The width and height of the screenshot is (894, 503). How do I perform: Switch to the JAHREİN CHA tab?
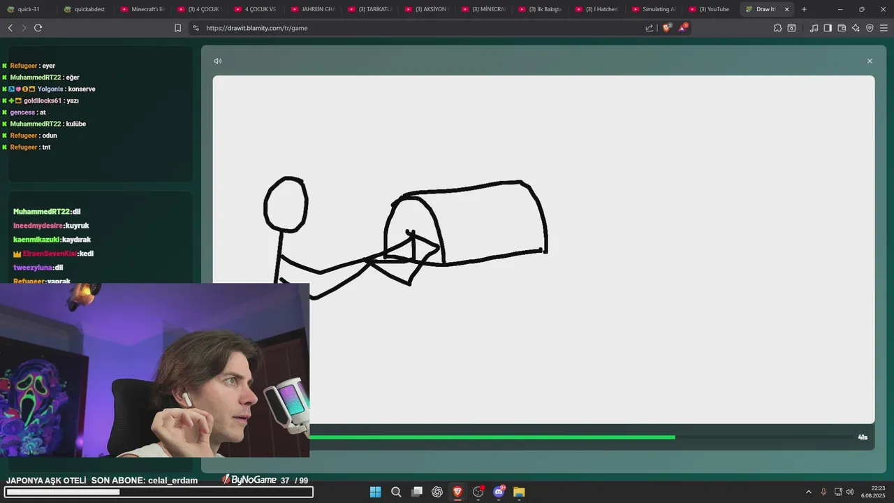coord(313,9)
